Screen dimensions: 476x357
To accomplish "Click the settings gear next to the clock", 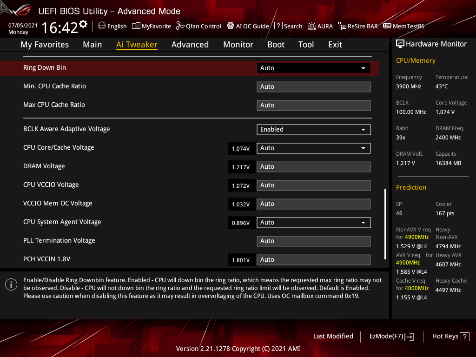I will (x=83, y=24).
